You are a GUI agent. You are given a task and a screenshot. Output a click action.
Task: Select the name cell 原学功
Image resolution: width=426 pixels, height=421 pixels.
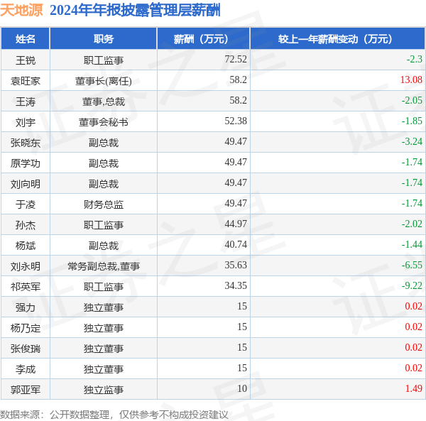(26, 163)
